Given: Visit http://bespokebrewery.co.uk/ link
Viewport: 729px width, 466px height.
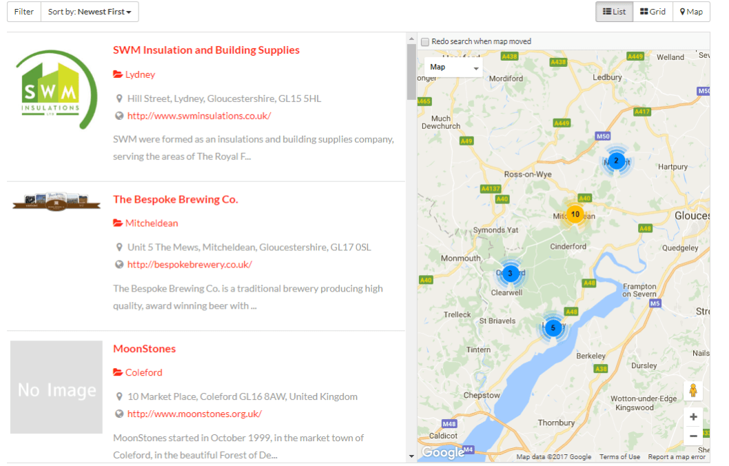Looking at the screenshot, I should pos(189,264).
